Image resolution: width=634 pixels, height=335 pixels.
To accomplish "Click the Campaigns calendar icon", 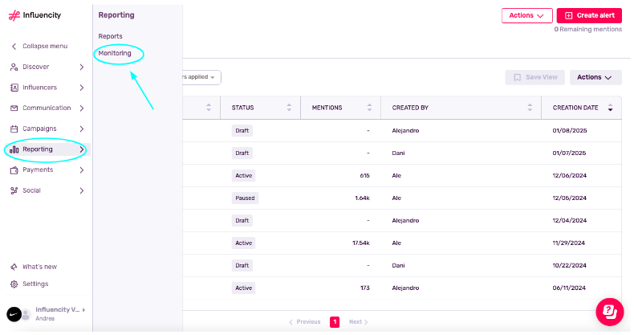I will 14,129.
